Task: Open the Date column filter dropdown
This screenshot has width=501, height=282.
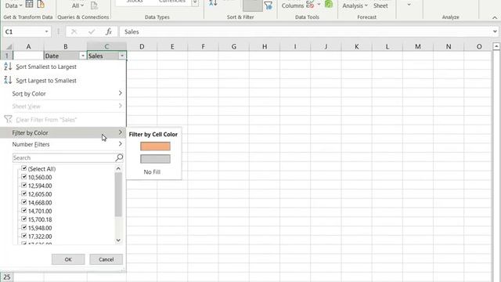Action: click(x=83, y=56)
